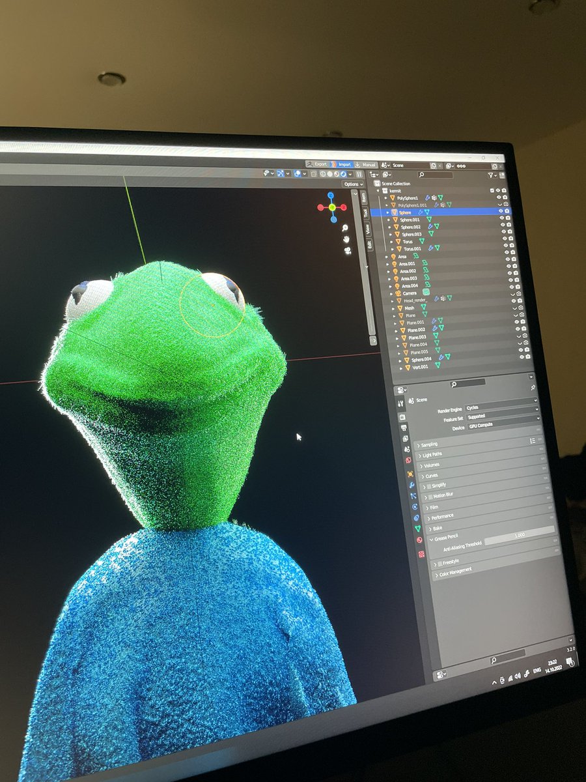Click the ENG language indicator in taskbar
Screen dimensions: 586x782
(x=537, y=669)
